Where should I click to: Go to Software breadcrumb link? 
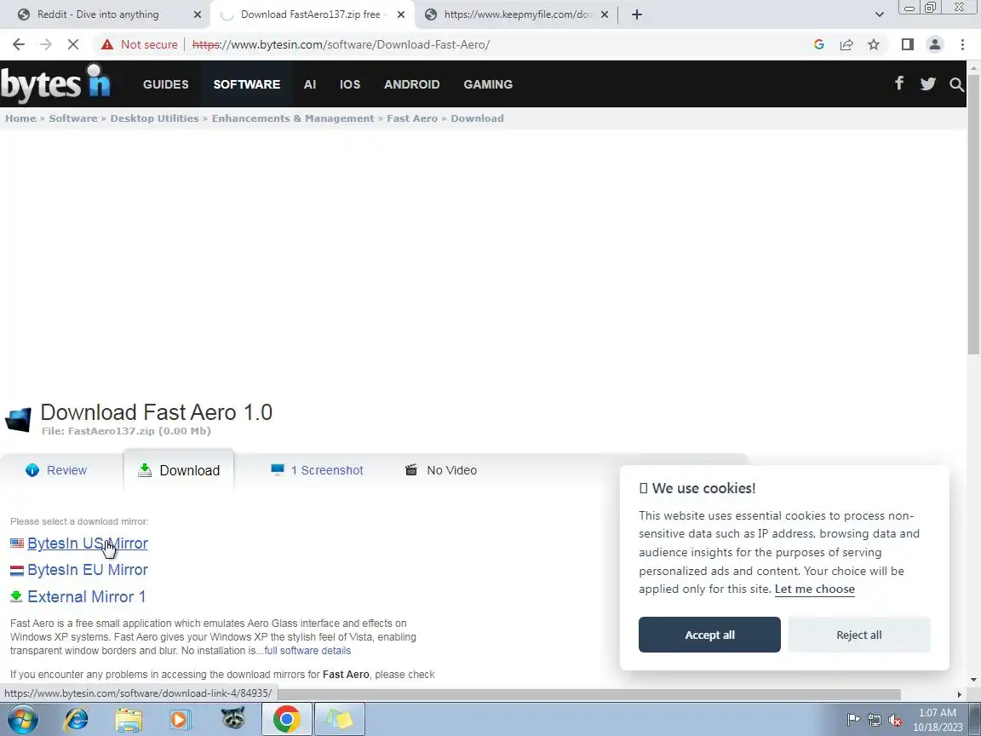pyautogui.click(x=73, y=118)
